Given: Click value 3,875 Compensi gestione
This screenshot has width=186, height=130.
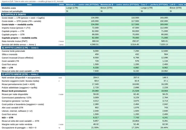Looking at the screenshot, I should point(136,101).
